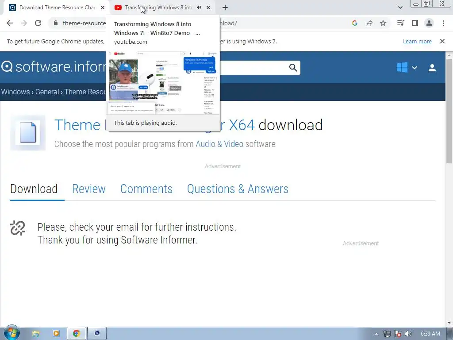453x340 pixels.
Task: Click the volume tray icon
Action: 408,334
